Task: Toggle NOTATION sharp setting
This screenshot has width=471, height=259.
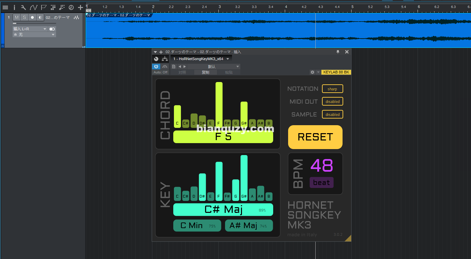Action: 332,89
